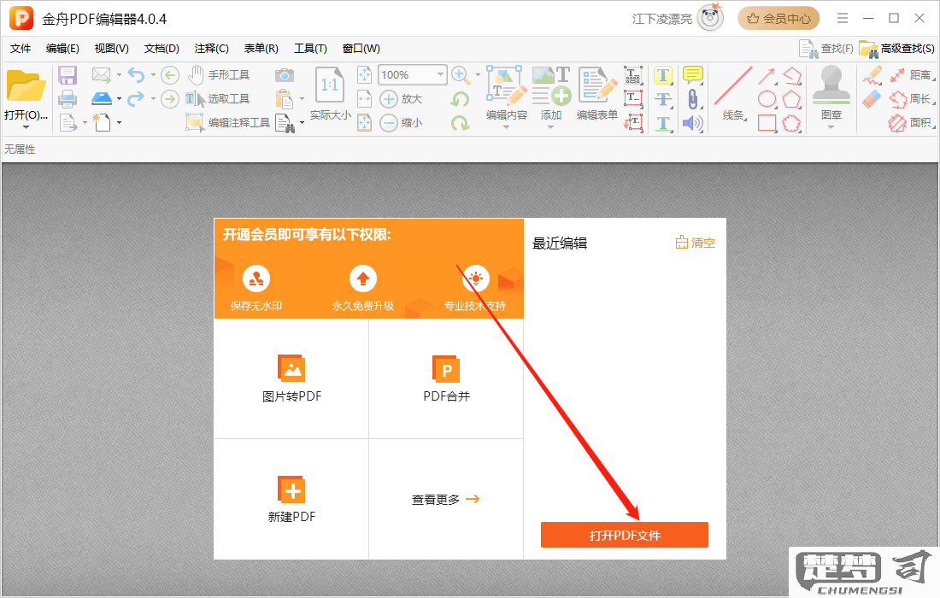Select the Underline text T icon
Image resolution: width=940 pixels, height=598 pixels.
coord(663,123)
